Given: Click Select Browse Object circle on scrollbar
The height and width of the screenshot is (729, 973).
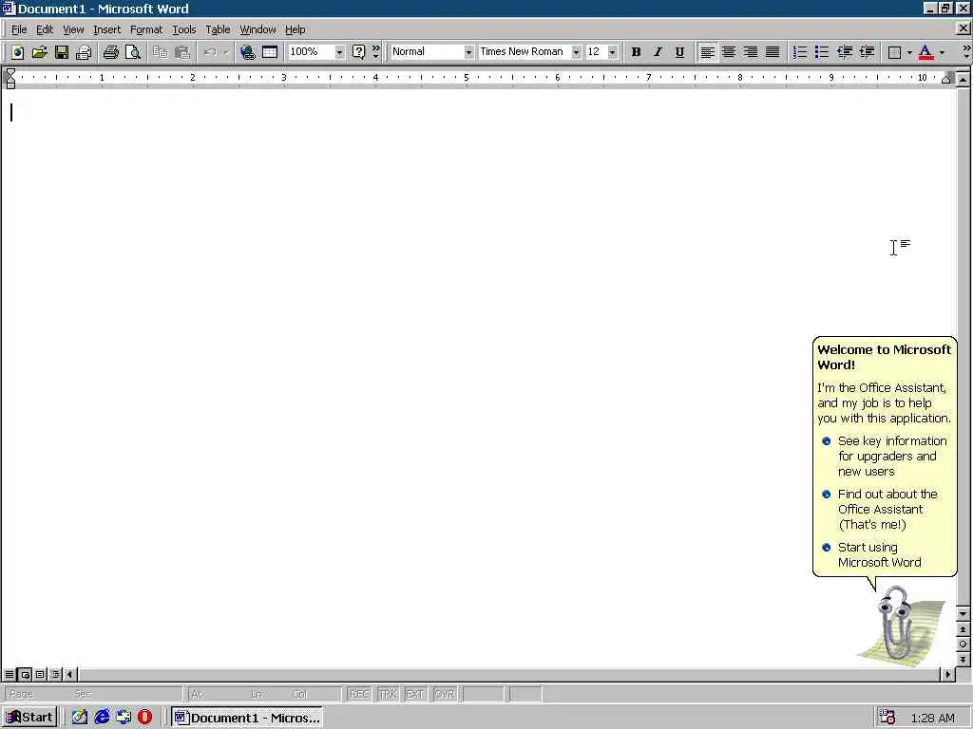Looking at the screenshot, I should [x=963, y=645].
